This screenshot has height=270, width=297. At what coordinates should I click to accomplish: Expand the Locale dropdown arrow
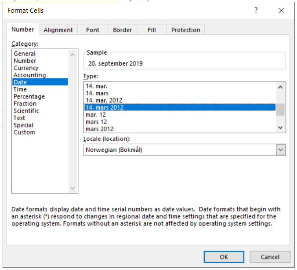(x=281, y=150)
